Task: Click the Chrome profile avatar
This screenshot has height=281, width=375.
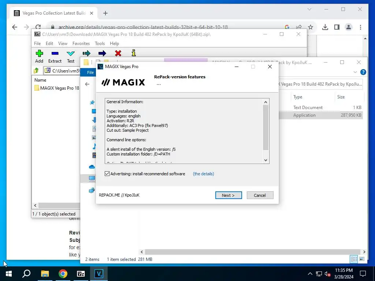Action: pyautogui.click(x=349, y=27)
